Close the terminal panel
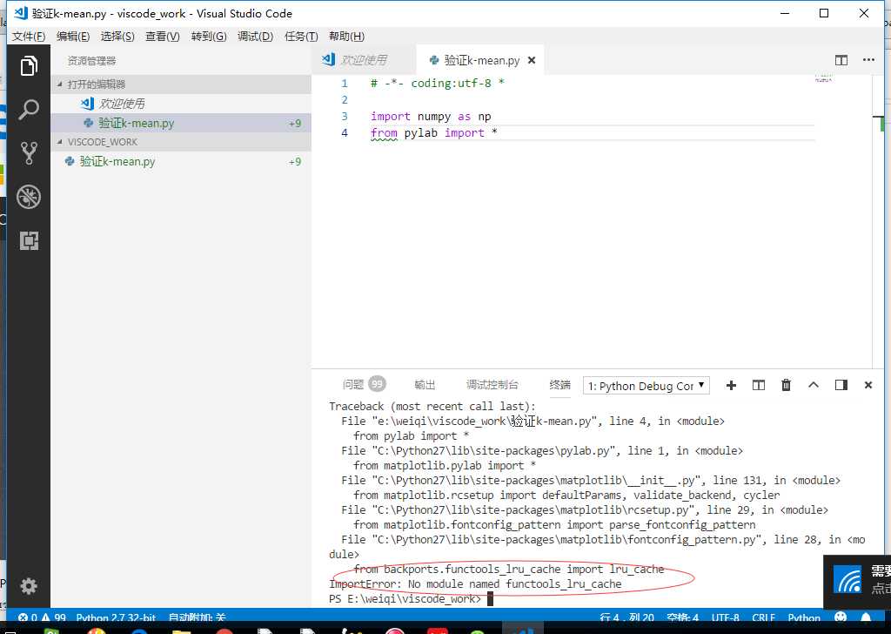The height and width of the screenshot is (634, 891). (868, 386)
